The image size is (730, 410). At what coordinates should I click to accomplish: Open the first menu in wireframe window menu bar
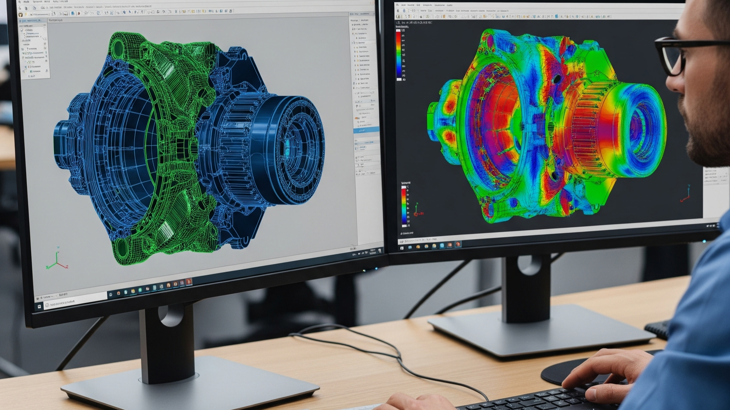(x=20, y=2)
